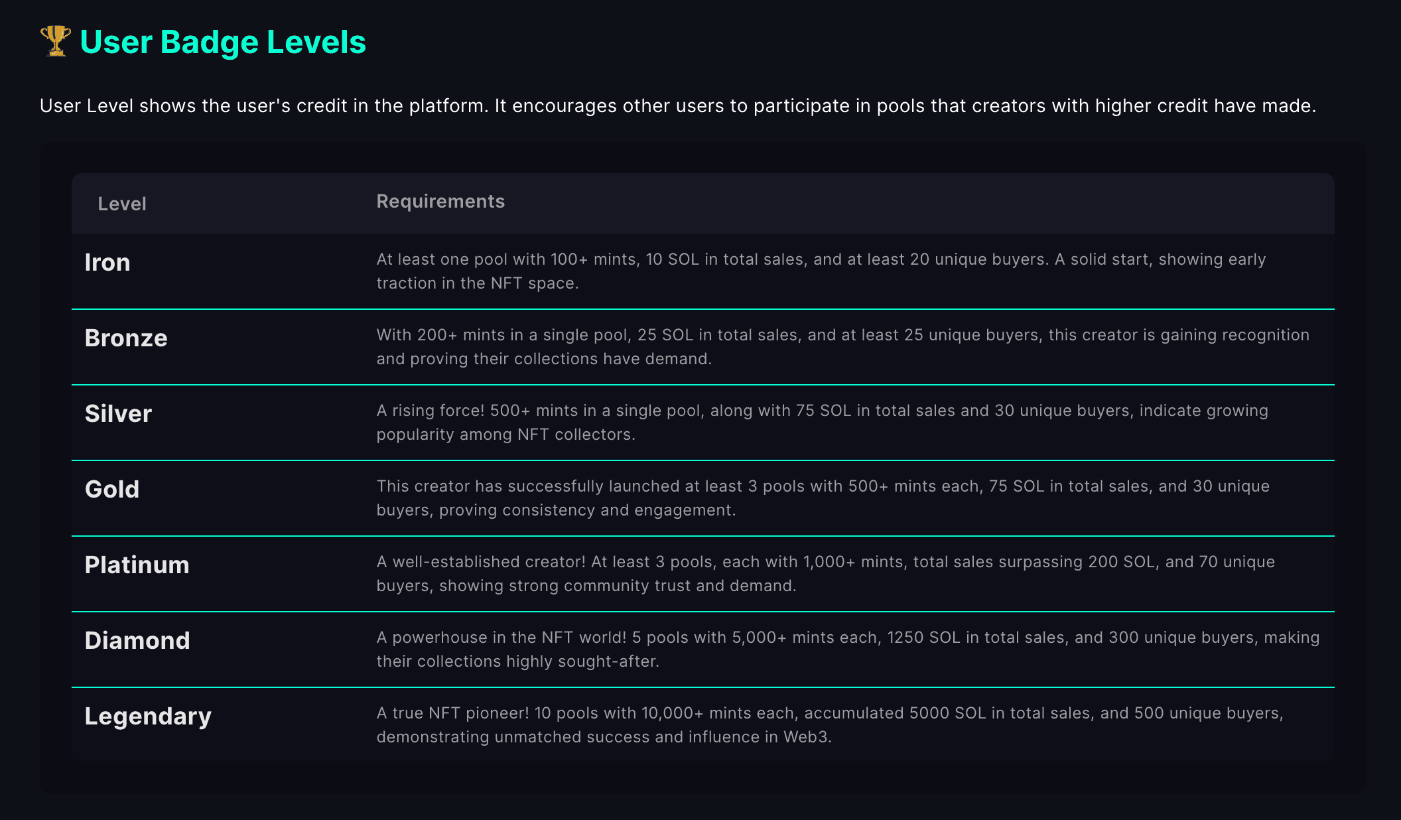Viewport: 1401px width, 820px height.
Task: Click the gold trophy icon
Action: pyautogui.click(x=56, y=41)
